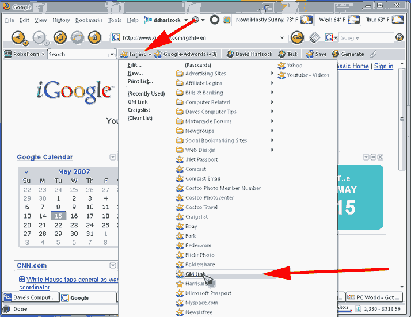Image resolution: width=411 pixels, height=317 pixels.
Task: Click the Sign in link
Action: click(x=383, y=66)
